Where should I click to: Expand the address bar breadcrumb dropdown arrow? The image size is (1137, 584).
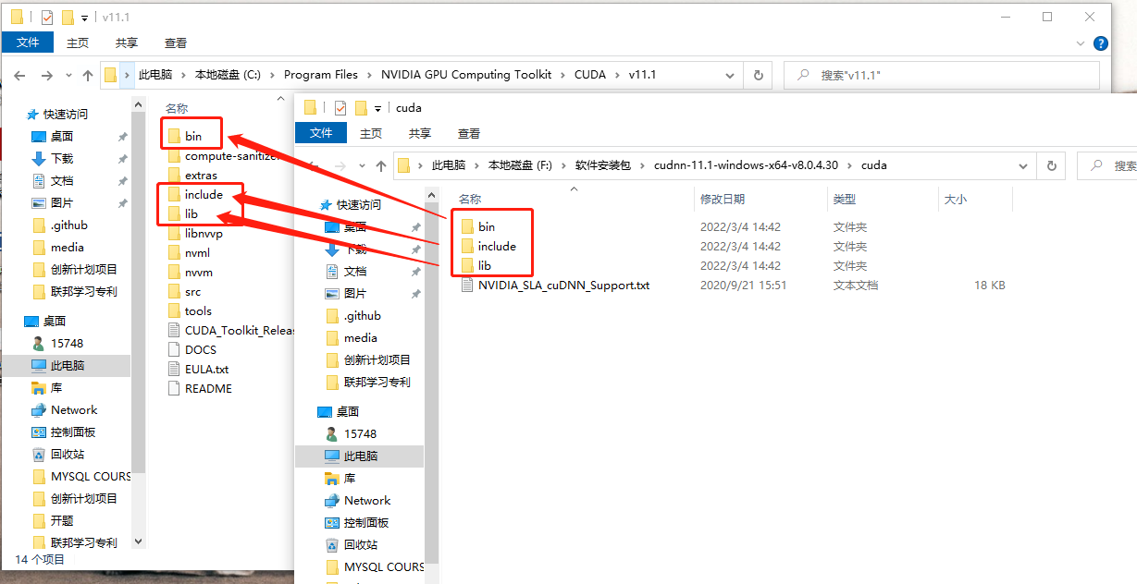(x=730, y=76)
